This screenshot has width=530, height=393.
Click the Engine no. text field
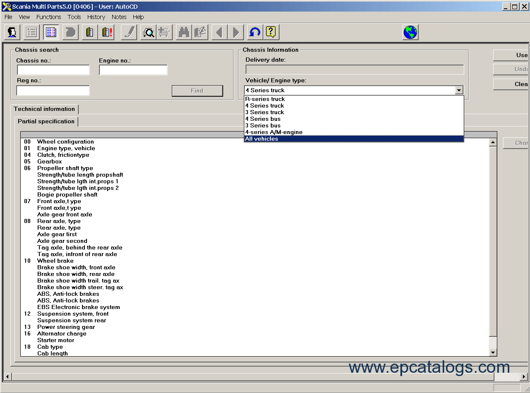coord(133,70)
